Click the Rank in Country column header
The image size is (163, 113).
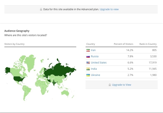tap(148, 44)
